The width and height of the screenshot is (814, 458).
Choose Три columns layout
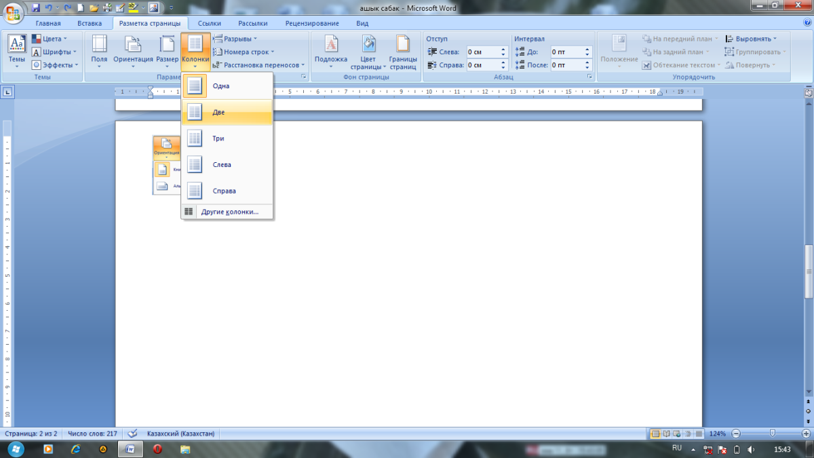click(227, 138)
